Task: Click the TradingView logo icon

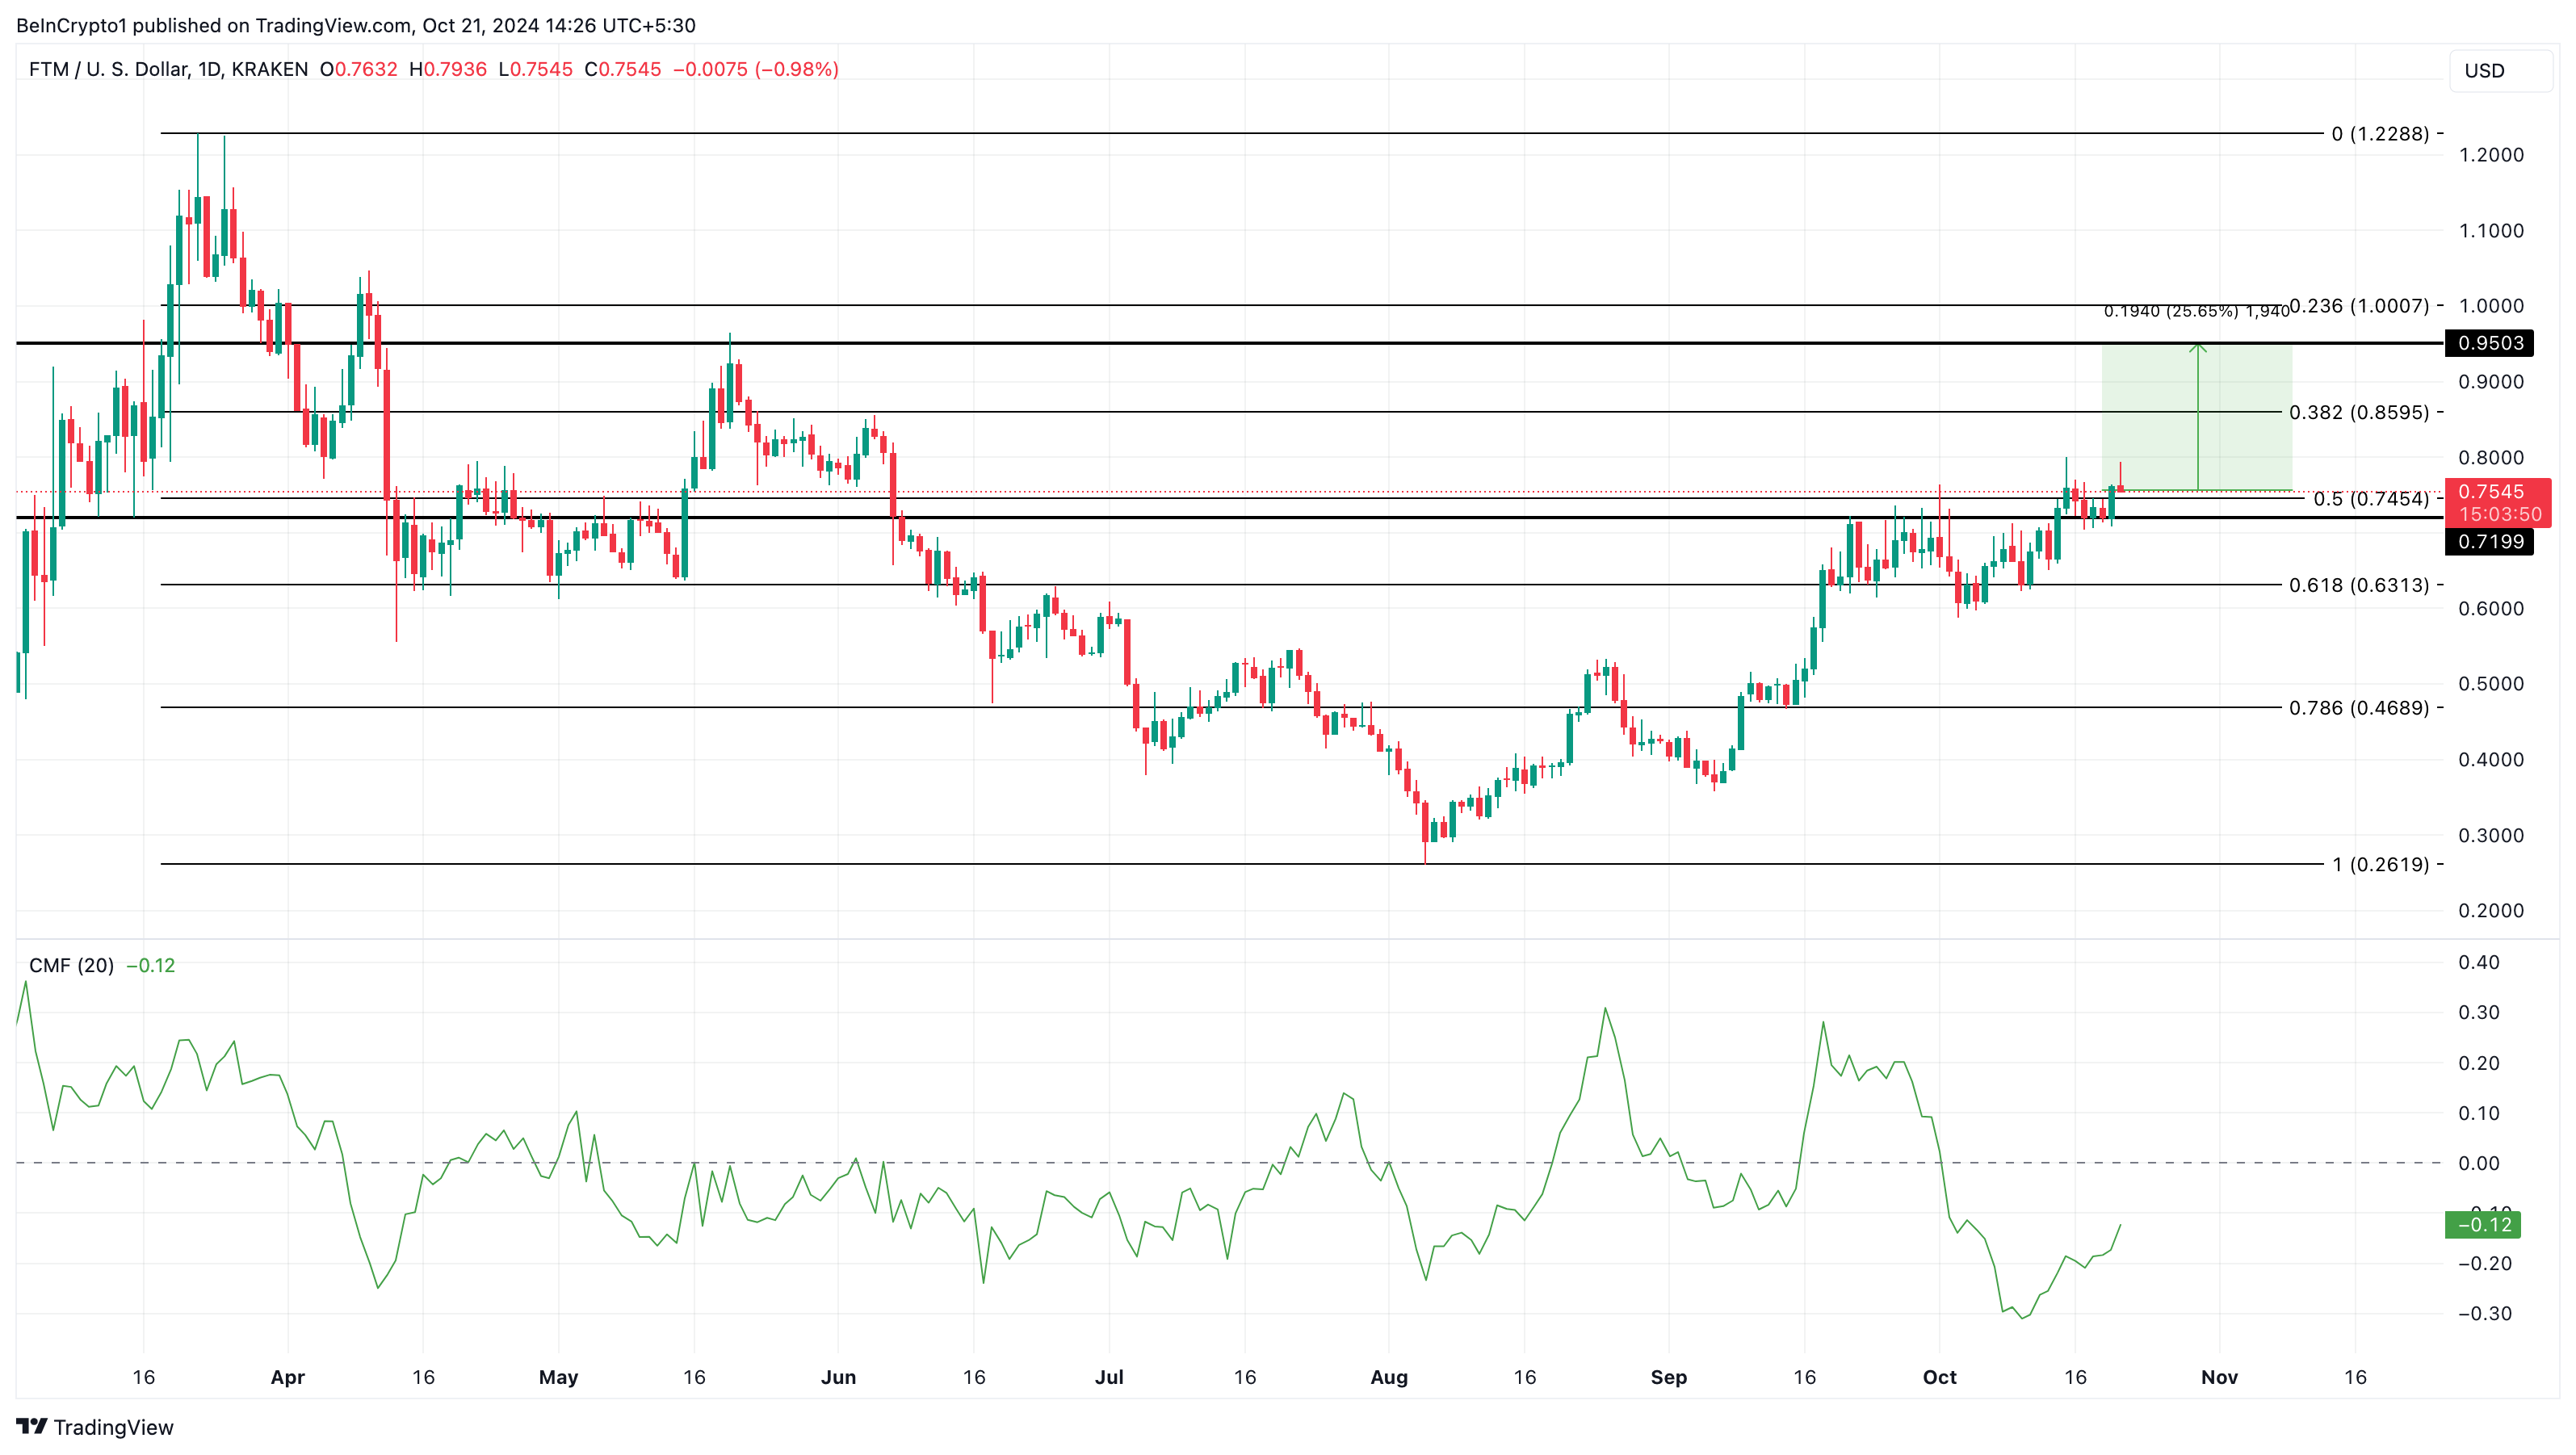Action: pos(32,1426)
